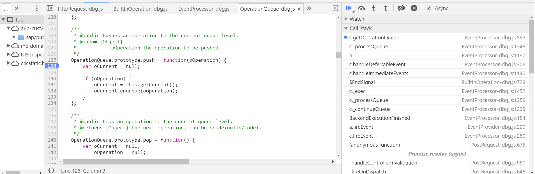Select the (no domain) cloud icon
Screen dimensions: 535x174
click(x=15, y=46)
